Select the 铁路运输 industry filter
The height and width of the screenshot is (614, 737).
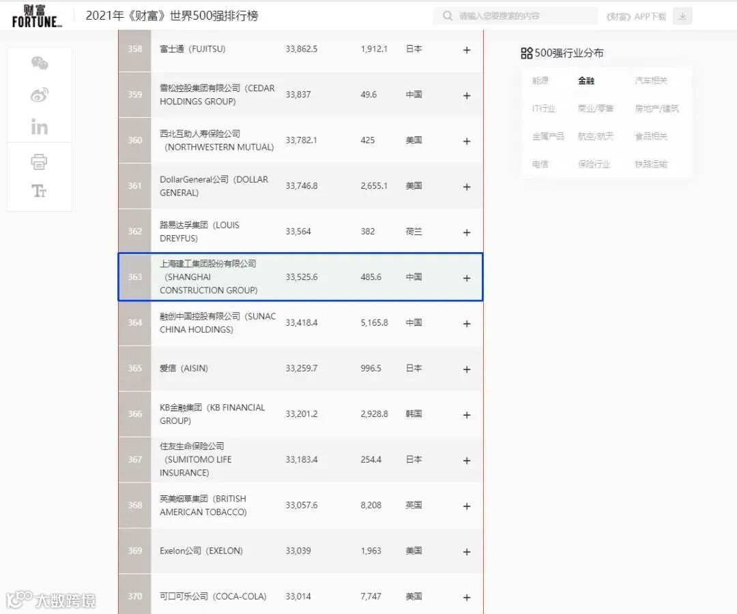click(x=651, y=164)
